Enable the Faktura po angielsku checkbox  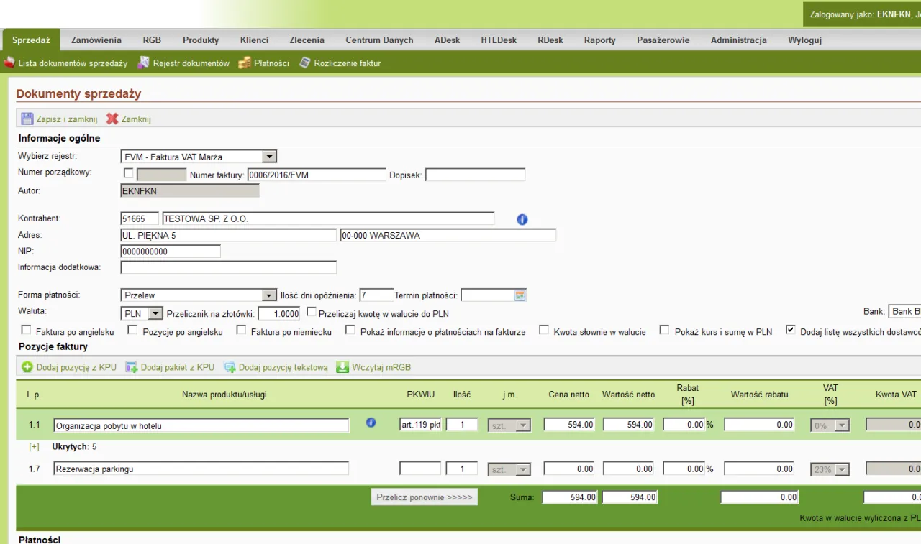[x=27, y=331]
